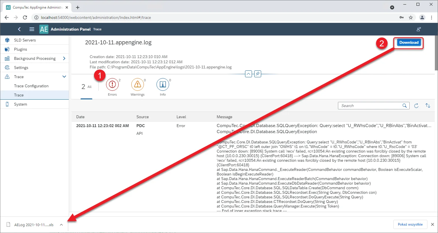The height and width of the screenshot is (233, 438).
Task: Click Pokaż wszystkie downloads button
Action: (410, 224)
